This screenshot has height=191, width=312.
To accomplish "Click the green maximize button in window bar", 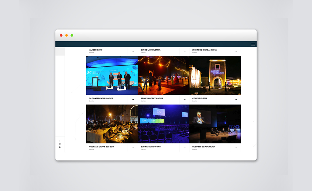I will point(72,35).
